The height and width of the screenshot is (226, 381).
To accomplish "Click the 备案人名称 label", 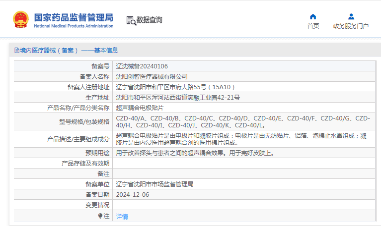I will 94,77.
